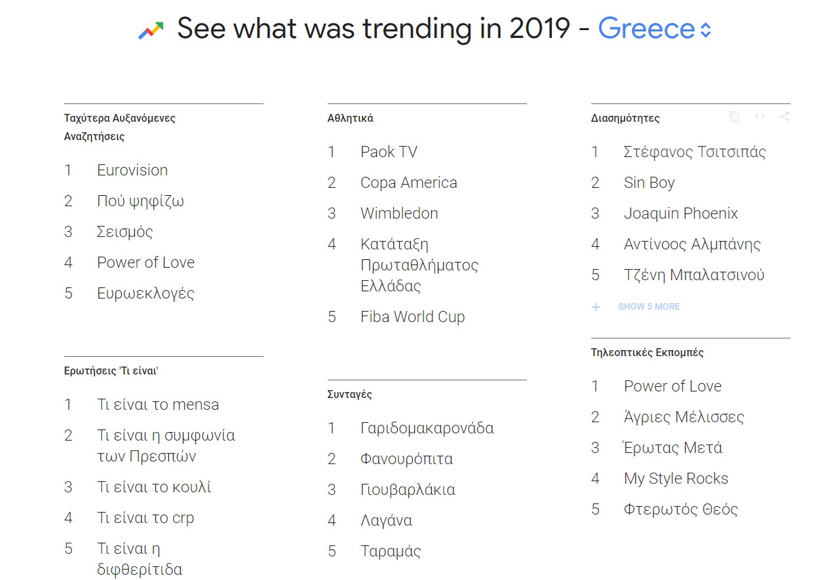The image size is (833, 580).
Task: Click the Wimbledon sports entry
Action: pos(399,213)
